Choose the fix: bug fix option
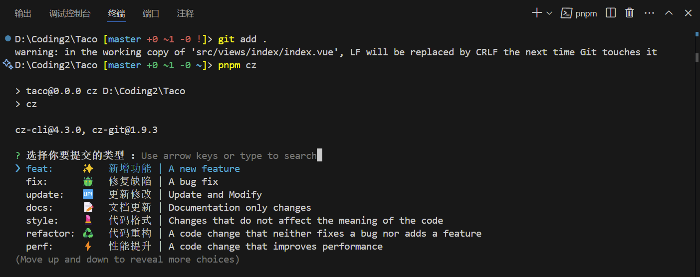The image size is (700, 277). click(122, 182)
